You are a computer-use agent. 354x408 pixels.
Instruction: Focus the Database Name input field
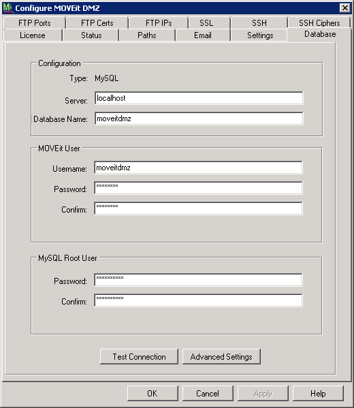point(199,119)
